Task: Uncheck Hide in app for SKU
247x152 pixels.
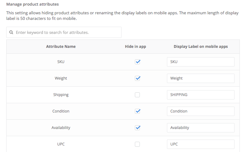Action: pyautogui.click(x=137, y=62)
